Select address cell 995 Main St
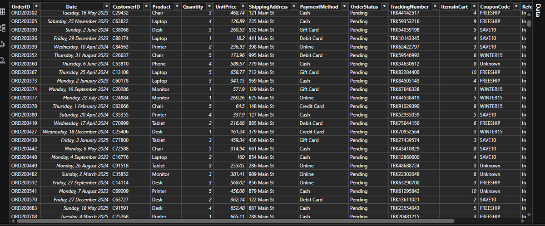 [273, 55]
